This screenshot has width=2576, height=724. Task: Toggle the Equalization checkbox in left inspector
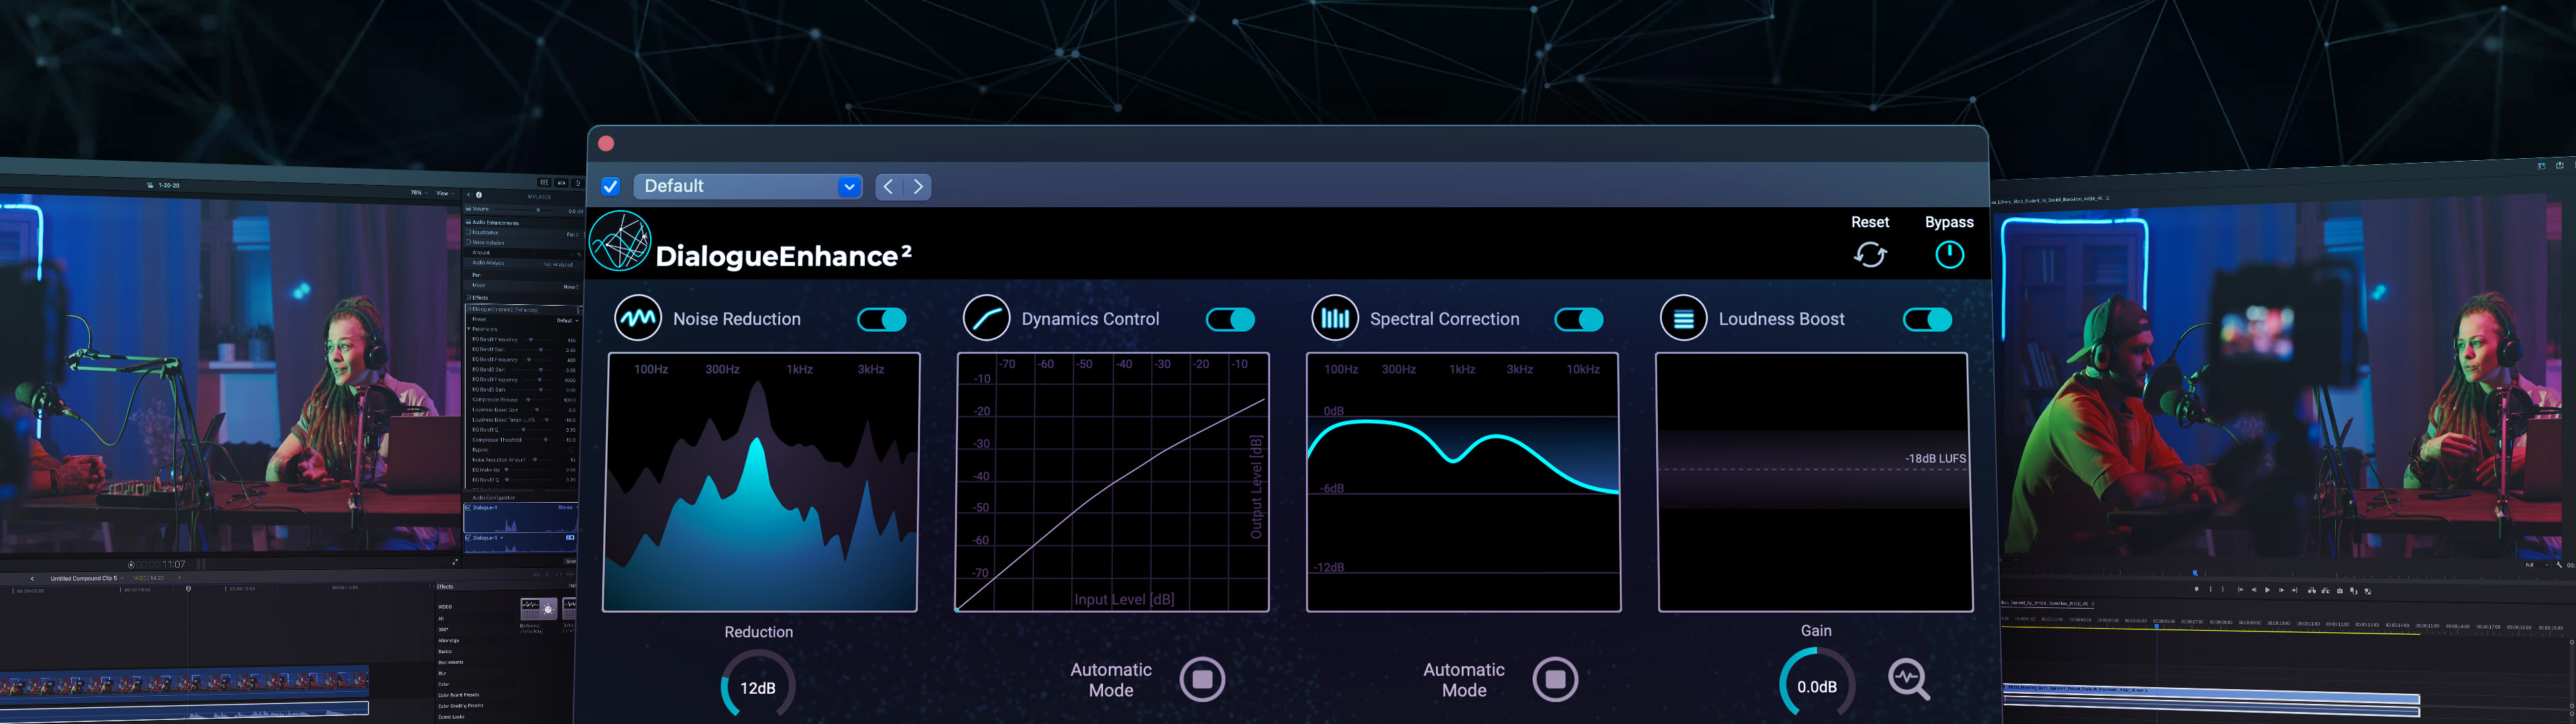pos(469,232)
